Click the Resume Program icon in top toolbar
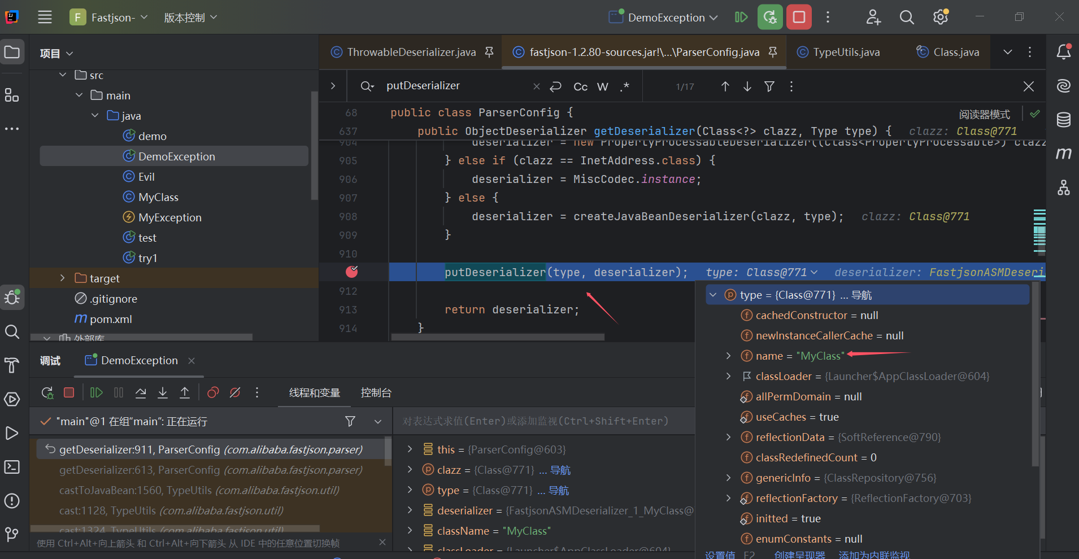The height and width of the screenshot is (559, 1079). tap(741, 18)
